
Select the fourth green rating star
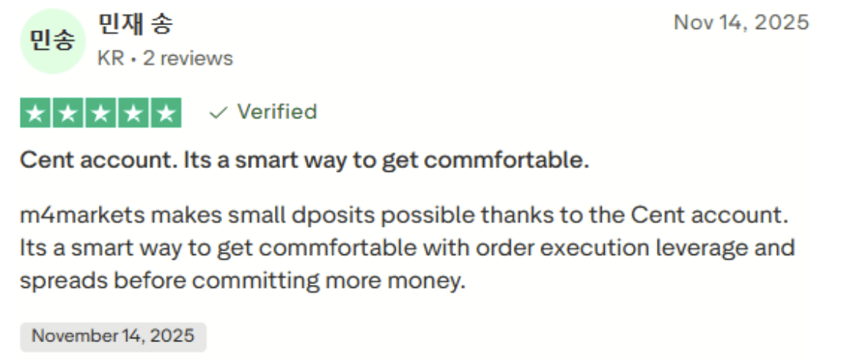tap(132, 113)
